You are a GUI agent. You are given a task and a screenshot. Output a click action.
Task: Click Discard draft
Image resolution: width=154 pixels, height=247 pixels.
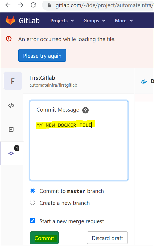click(107, 238)
